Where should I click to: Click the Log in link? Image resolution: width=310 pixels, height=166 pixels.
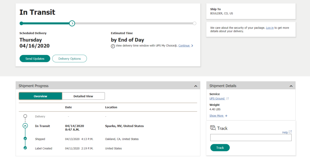coord(270,28)
